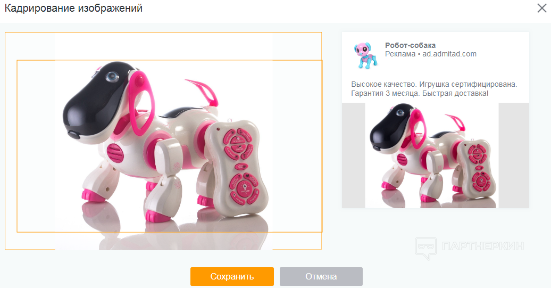Click the inner crop frame's bottom-right corner

point(322,232)
